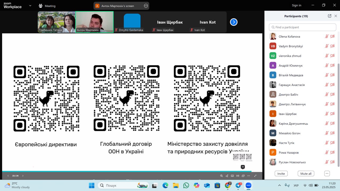Open Telegram from taskbar
Viewport: 340px width, 191px height.
[238, 185]
